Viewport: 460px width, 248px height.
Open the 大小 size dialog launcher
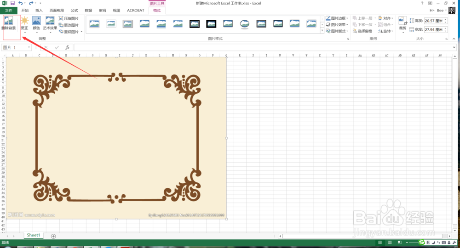446,39
